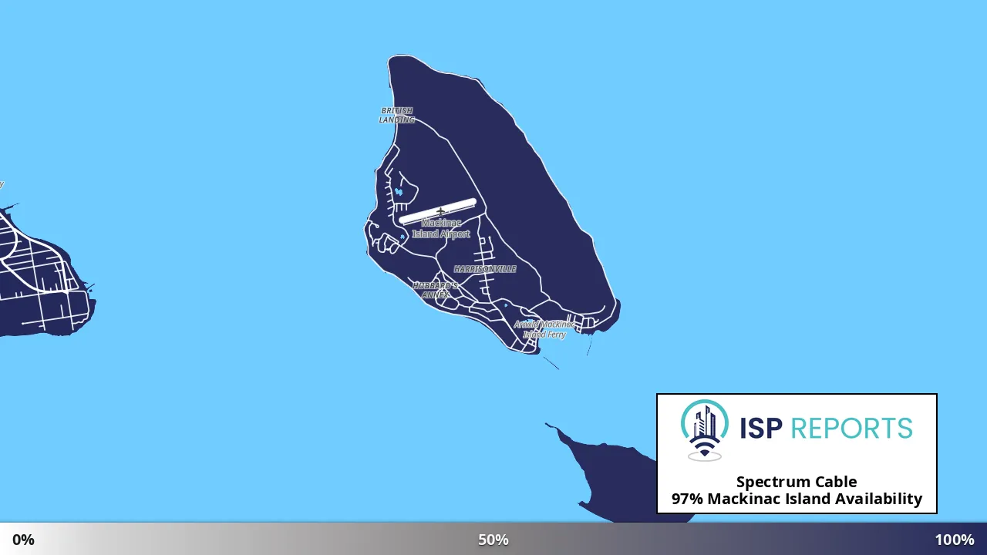The width and height of the screenshot is (987, 555).
Task: Click the 'Hubbard's Annex' map label
Action: coord(436,290)
